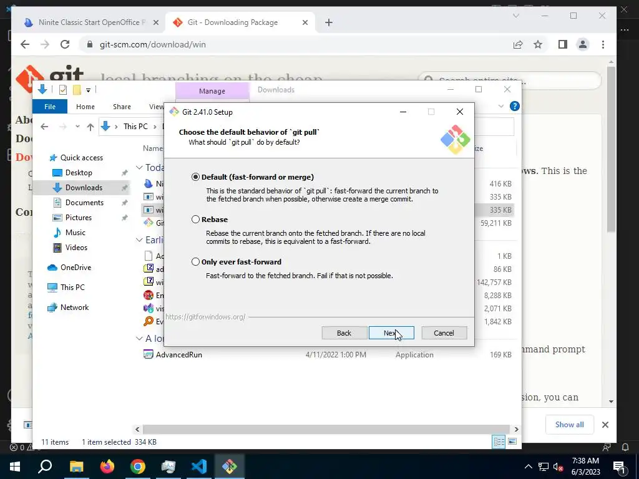Click Next in Git Setup

391,333
